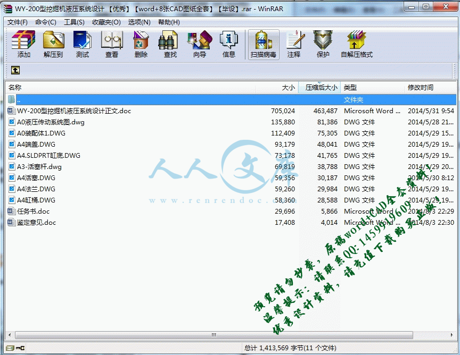The image size is (460, 355).
Task: Click the Word icon of 任务书.doc
Action: pos(11,211)
